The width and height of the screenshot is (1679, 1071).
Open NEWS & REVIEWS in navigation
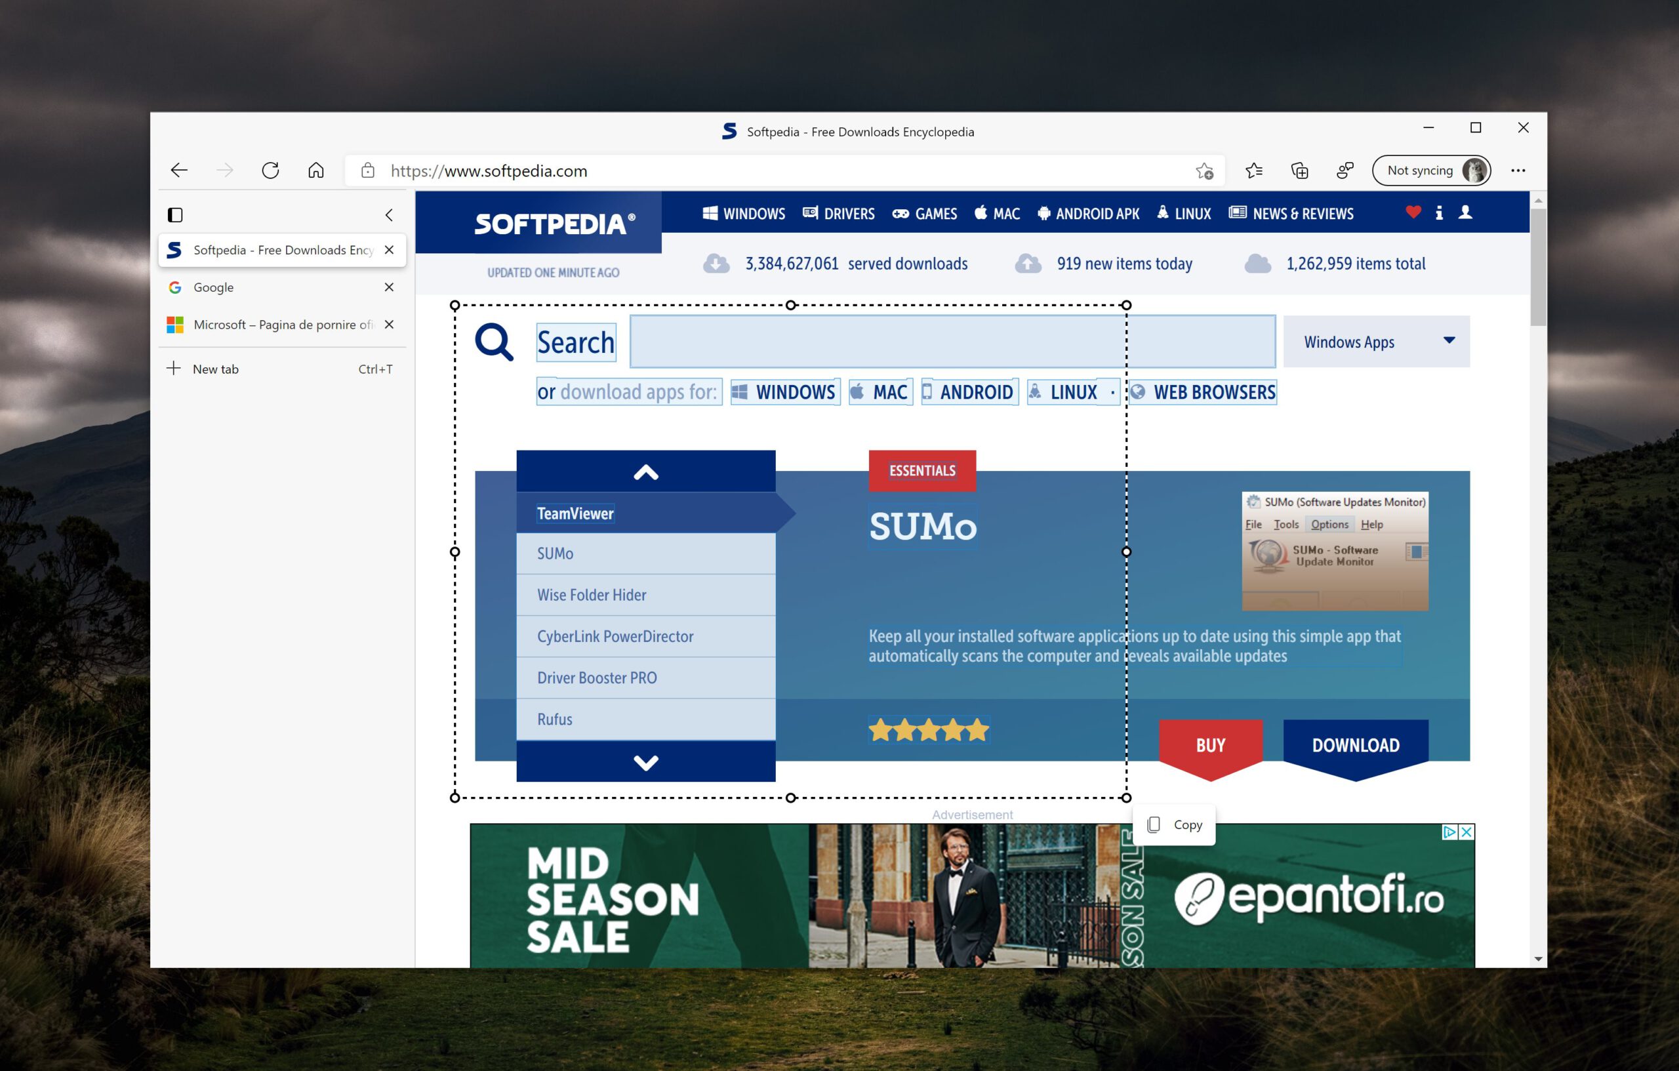tap(1291, 213)
